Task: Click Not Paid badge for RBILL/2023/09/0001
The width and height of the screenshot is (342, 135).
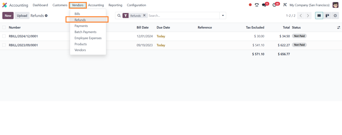Action: [299, 45]
